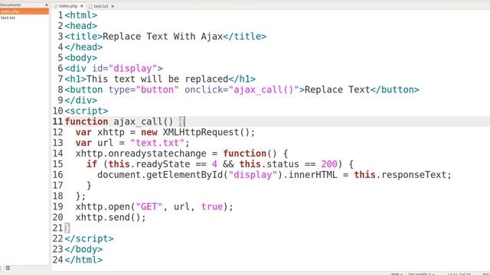The height and width of the screenshot is (275, 490).
Task: Click the "Documents" panel header title
Action: coord(10,5)
